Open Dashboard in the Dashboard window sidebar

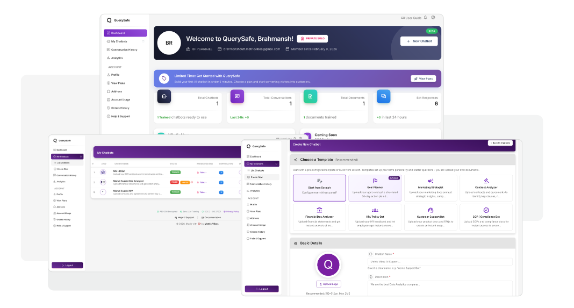125,33
